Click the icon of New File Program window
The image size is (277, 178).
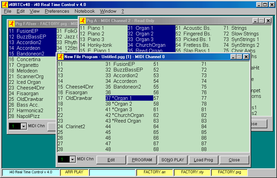[x=60, y=57]
